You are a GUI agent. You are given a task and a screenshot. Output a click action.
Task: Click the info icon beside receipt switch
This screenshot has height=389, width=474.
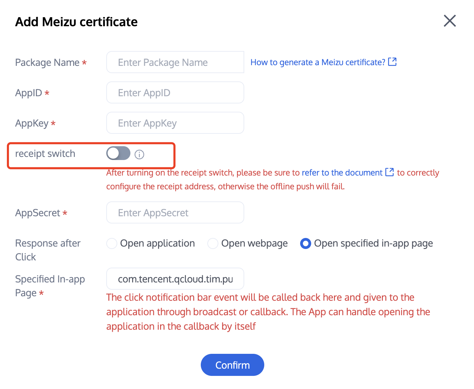click(139, 154)
